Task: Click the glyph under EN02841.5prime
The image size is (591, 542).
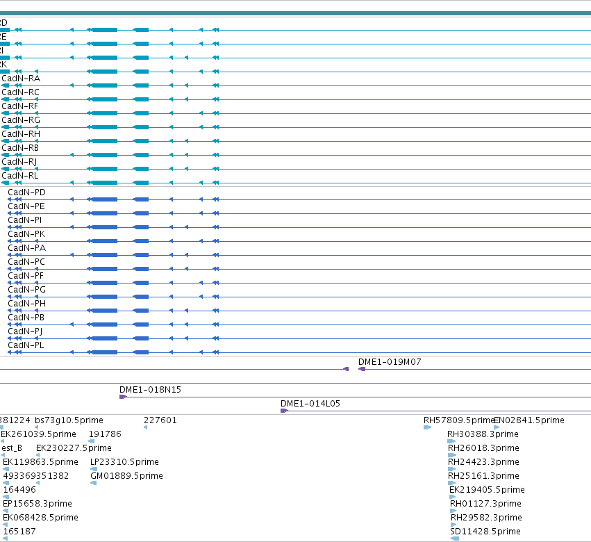Action: coord(497,427)
